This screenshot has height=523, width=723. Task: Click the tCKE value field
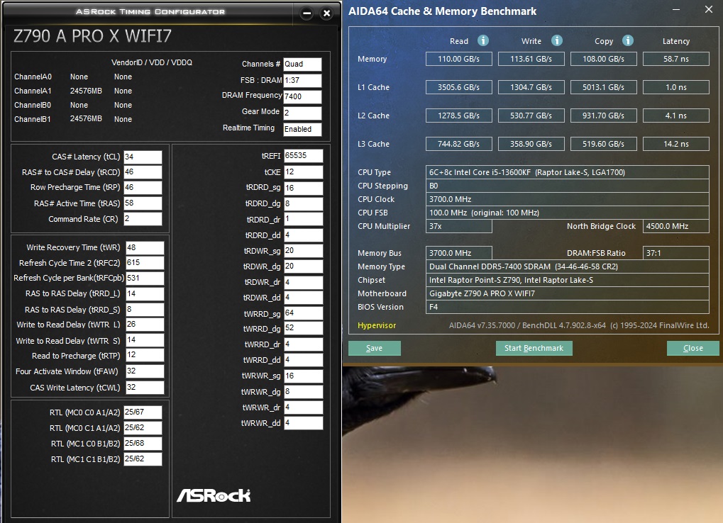304,172
